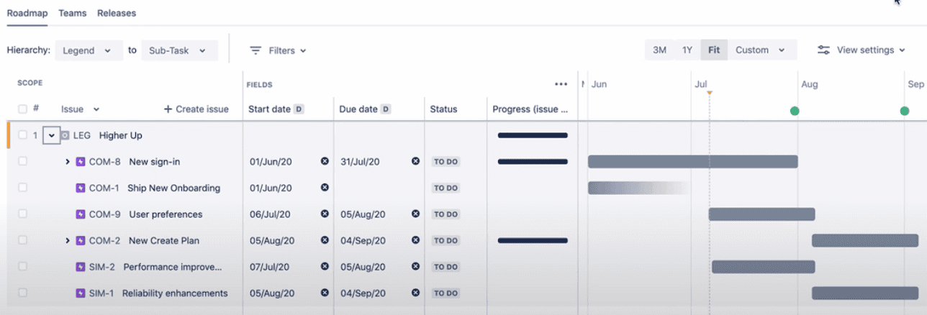This screenshot has height=315, width=927.
Task: Clear the SIM-2 due date
Action: coord(415,266)
